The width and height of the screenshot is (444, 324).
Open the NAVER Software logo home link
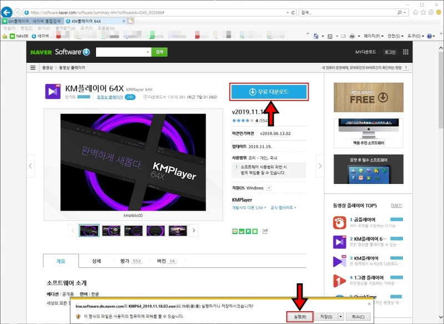60,52
